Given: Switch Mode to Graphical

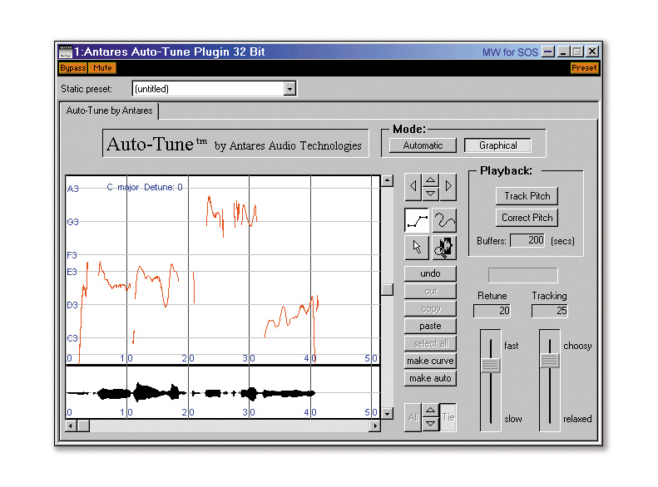Looking at the screenshot, I should [497, 145].
